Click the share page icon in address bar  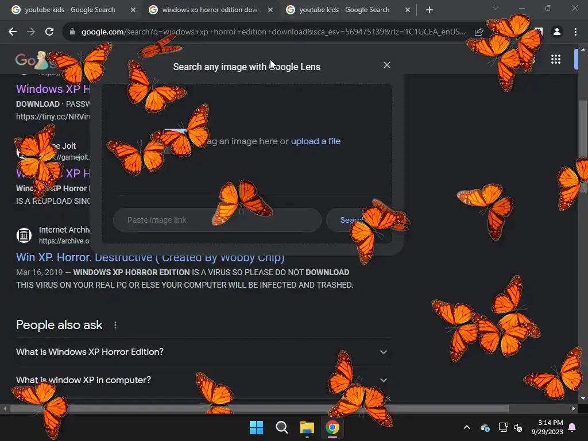pyautogui.click(x=478, y=32)
